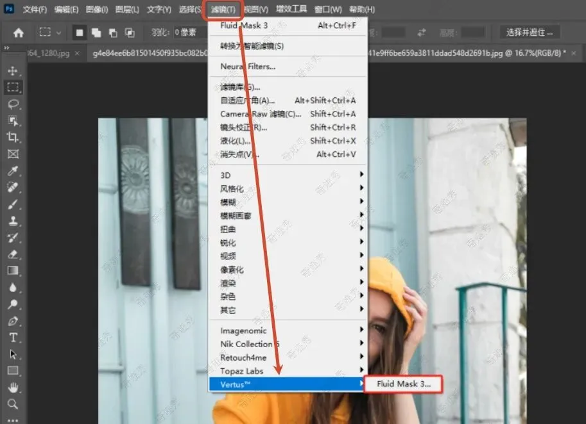
Task: Expand the 模糊画廊 filter submenu
Action: point(287,215)
